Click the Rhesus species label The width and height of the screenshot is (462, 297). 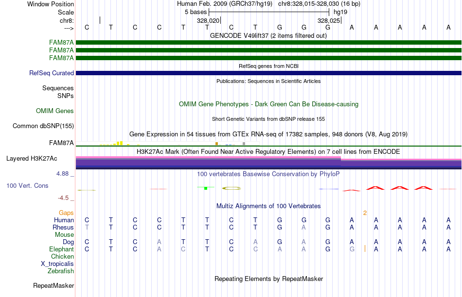tap(63, 227)
